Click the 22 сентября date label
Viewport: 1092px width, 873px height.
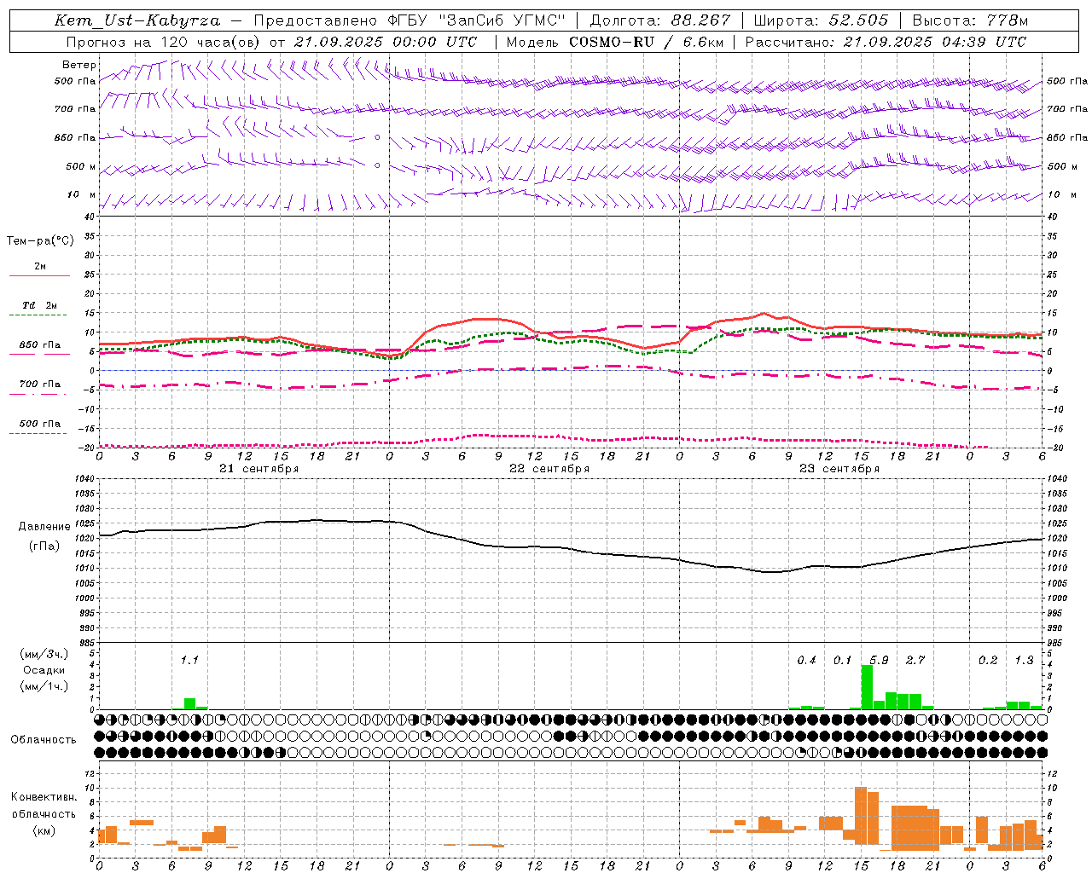549,469
